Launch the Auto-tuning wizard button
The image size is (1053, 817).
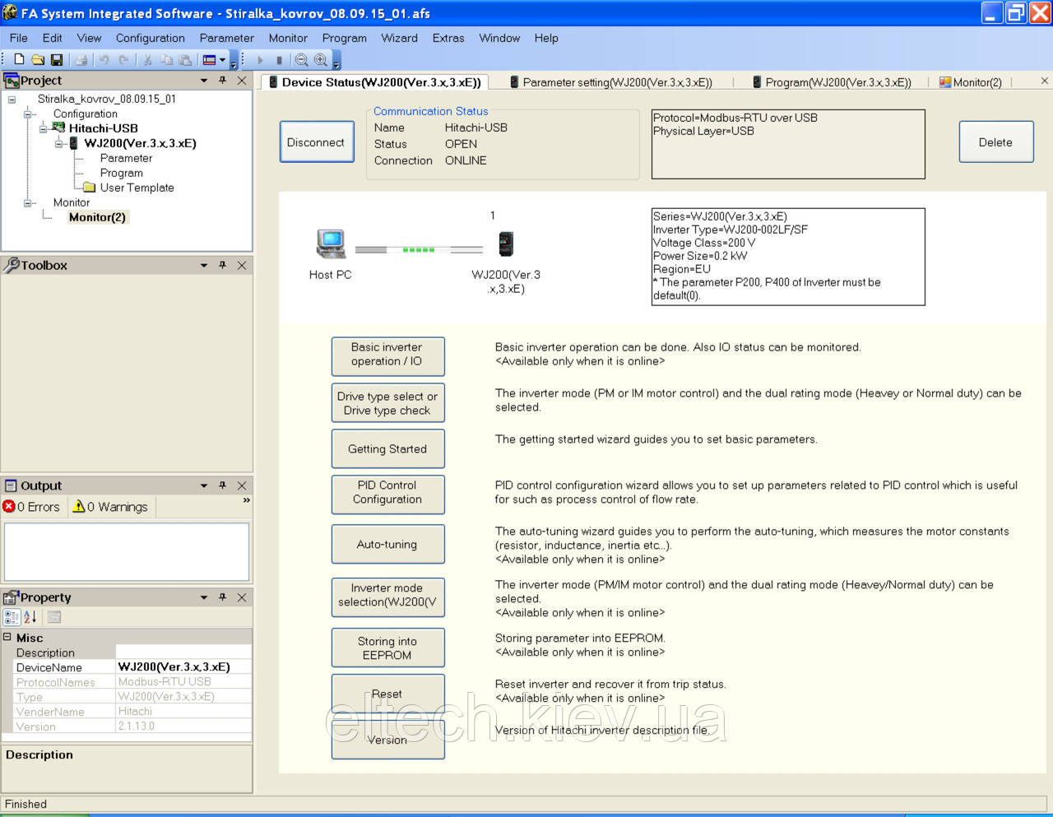point(387,545)
